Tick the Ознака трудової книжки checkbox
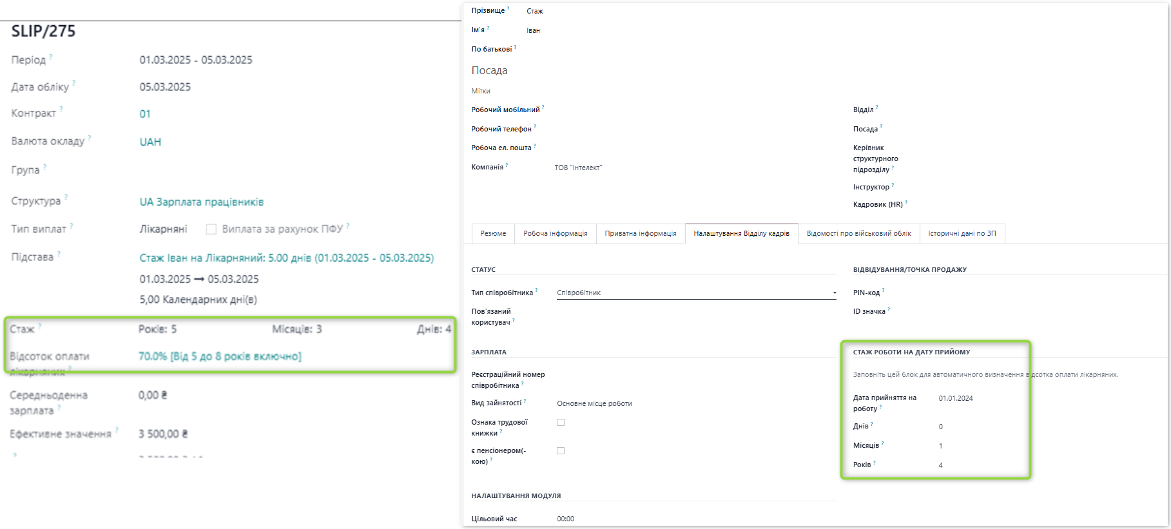Viewport: 1171px width, 529px height. tap(561, 423)
